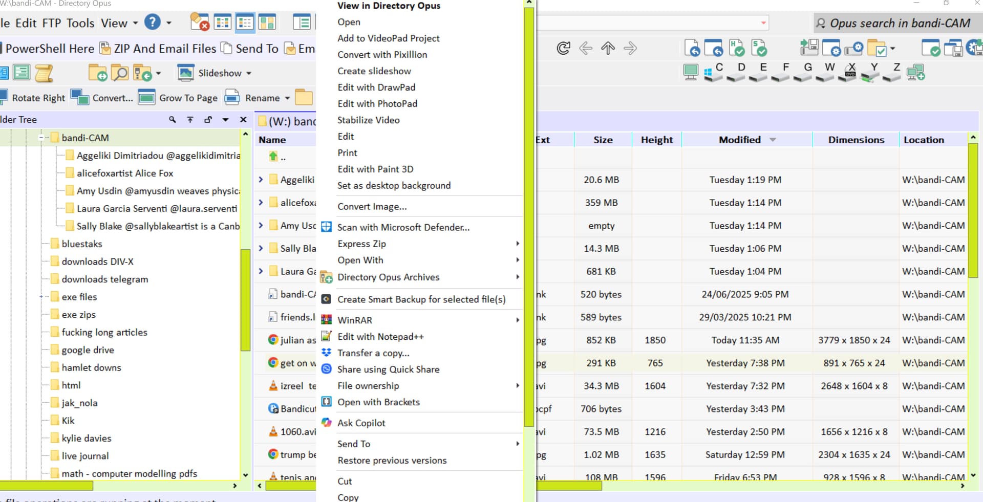Click the folder tree search magnifier icon
The width and height of the screenshot is (983, 502).
coord(173,119)
